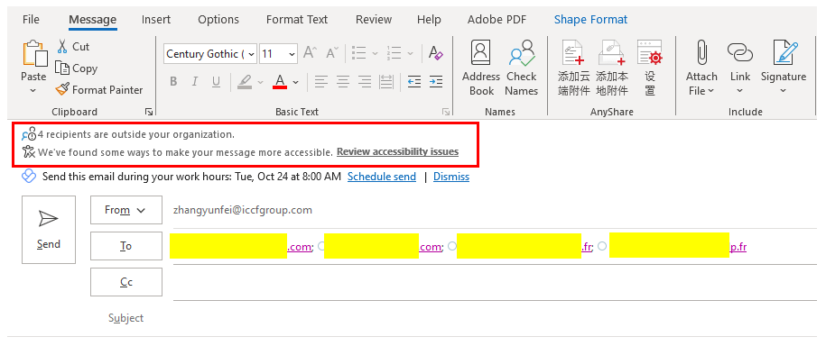Image resolution: width=826 pixels, height=346 pixels.
Task: Click into the Cc field
Action: point(496,283)
